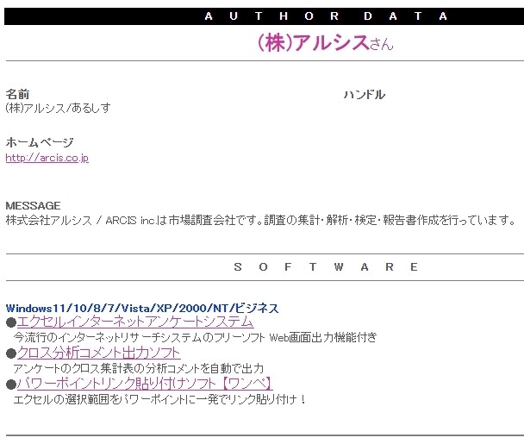
Task: Click the 今流行のインターネットリサーチシステム description text
Action: [195, 337]
